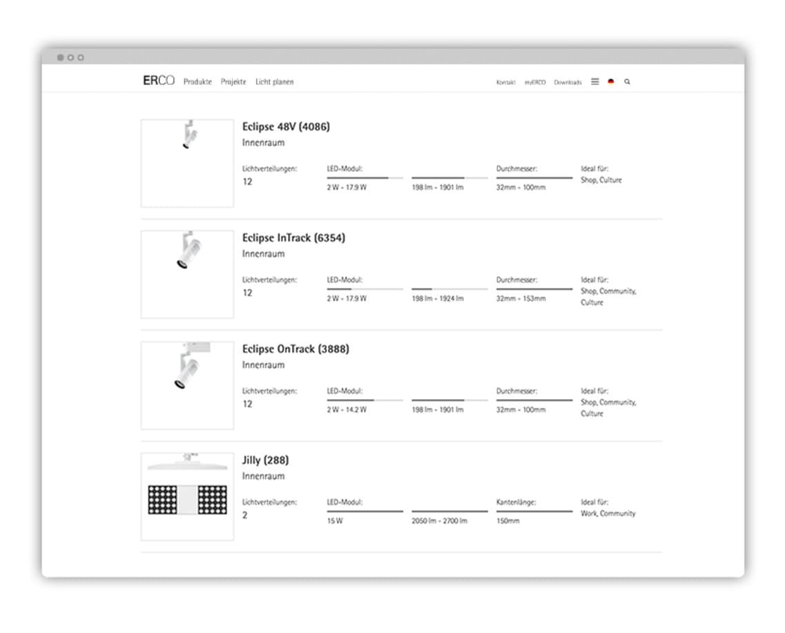Viewport: 785px width, 633px height.
Task: Click 'Work, Community' under Jilly
Action: tap(608, 514)
